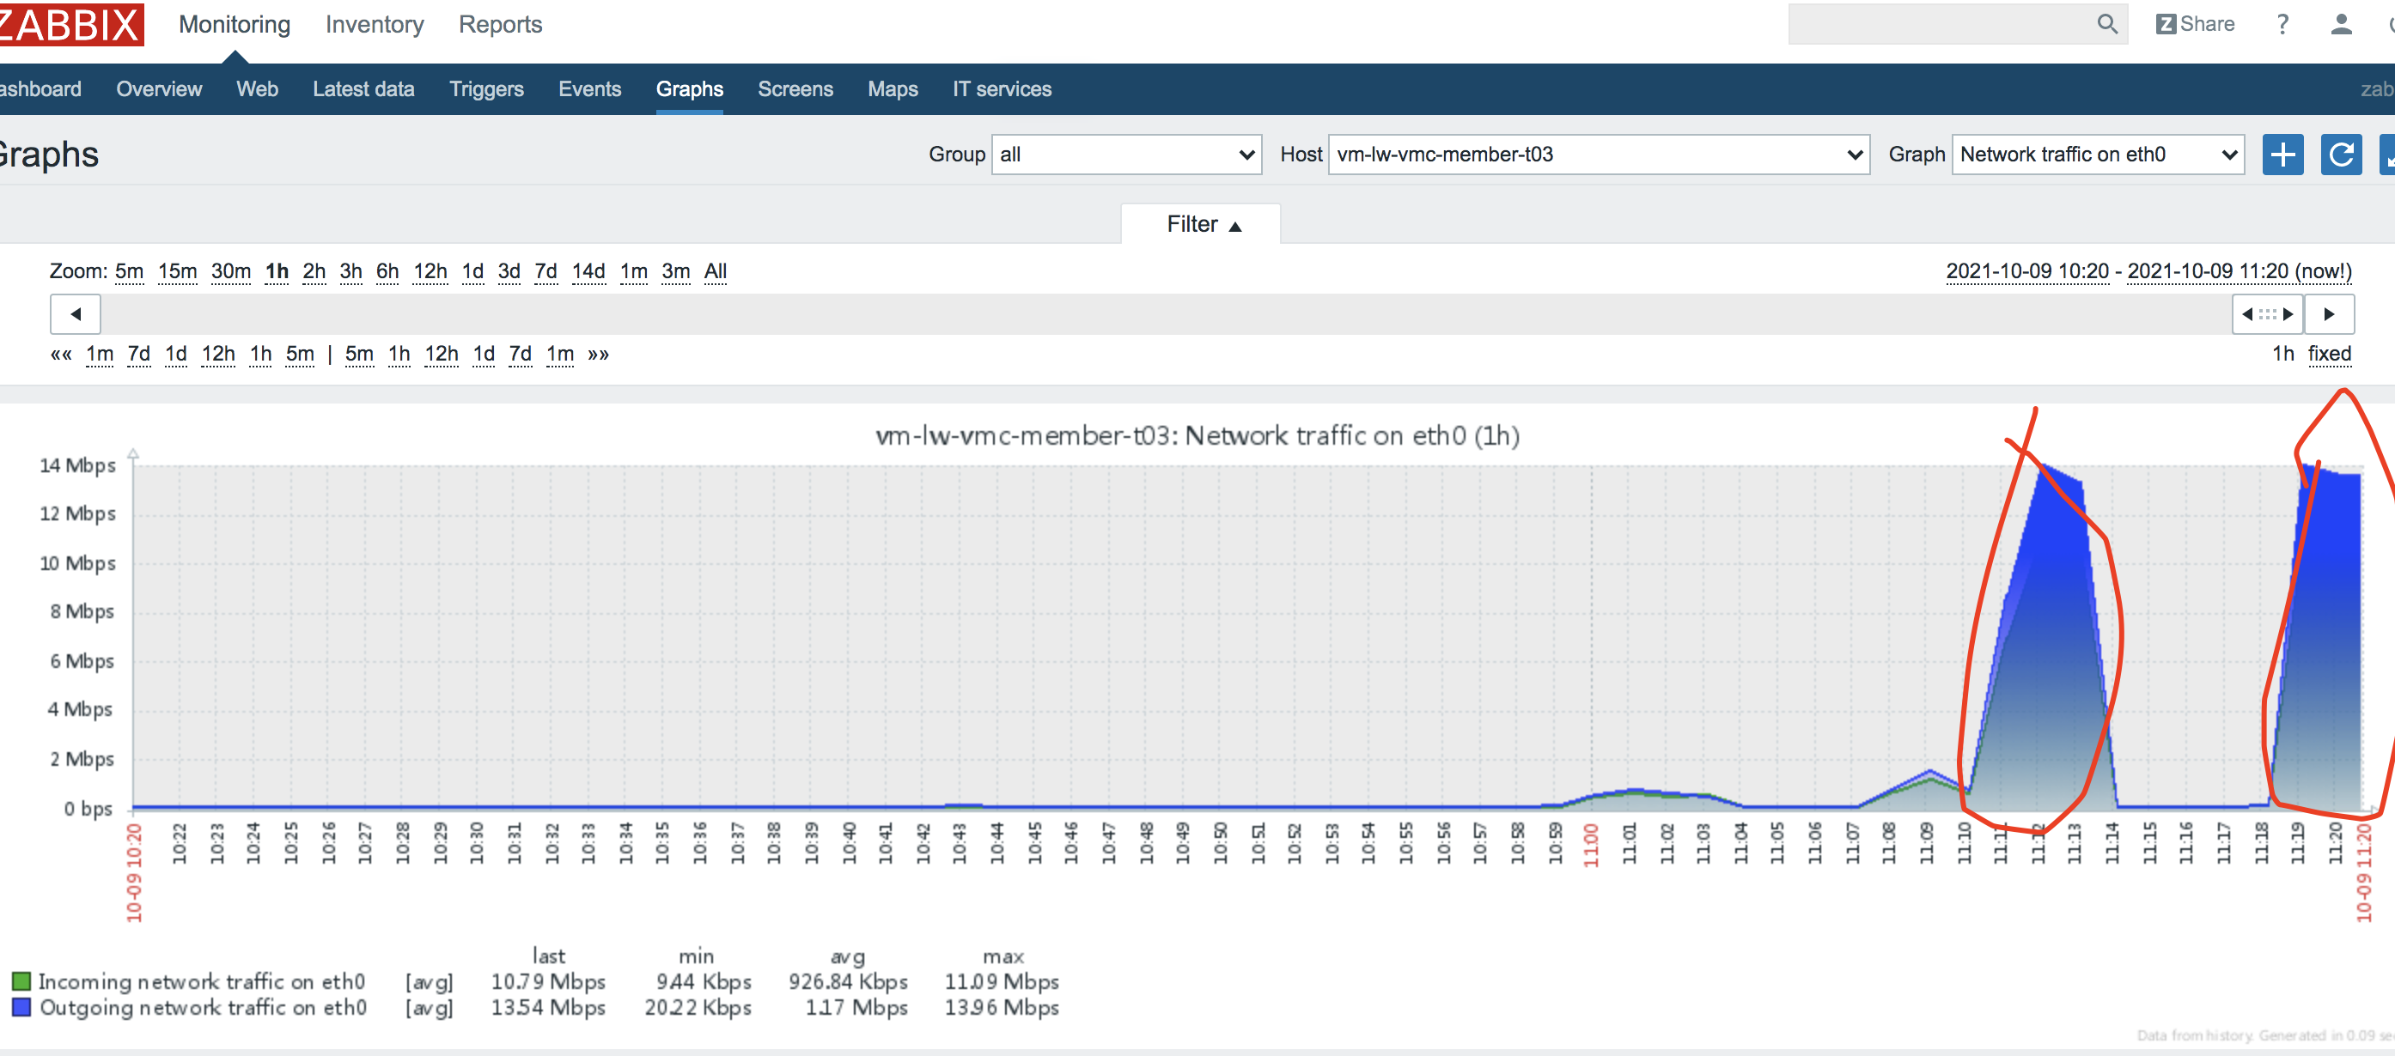This screenshot has height=1056, width=2395.
Task: Open the user profile icon
Action: 2341,24
